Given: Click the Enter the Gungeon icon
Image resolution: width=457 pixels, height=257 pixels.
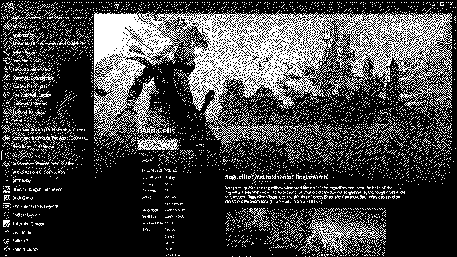Looking at the screenshot, I should (x=6, y=224).
